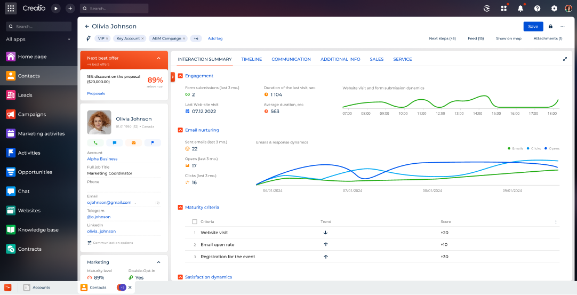Open the notifications bell
Screen dimensions: 577x295
520,9
